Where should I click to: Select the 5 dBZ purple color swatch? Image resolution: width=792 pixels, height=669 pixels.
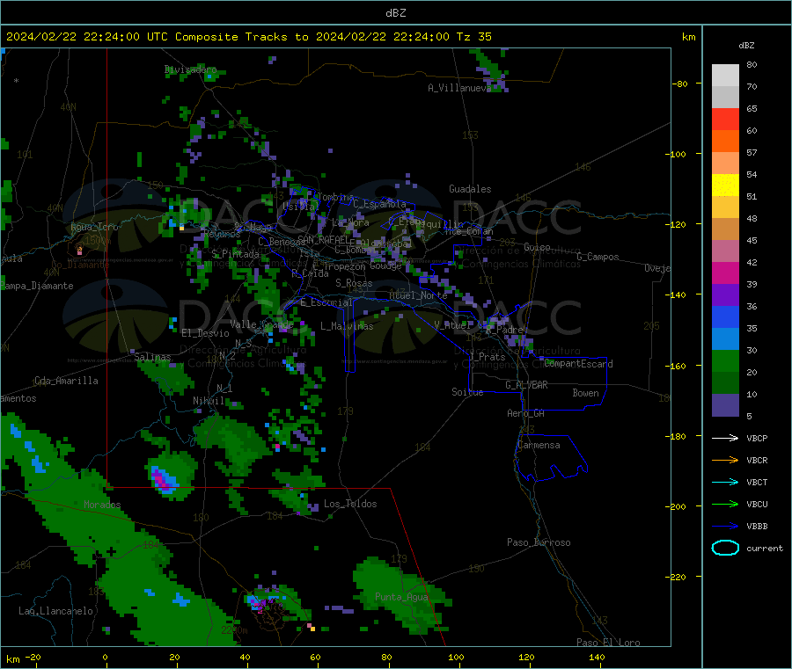pos(725,405)
